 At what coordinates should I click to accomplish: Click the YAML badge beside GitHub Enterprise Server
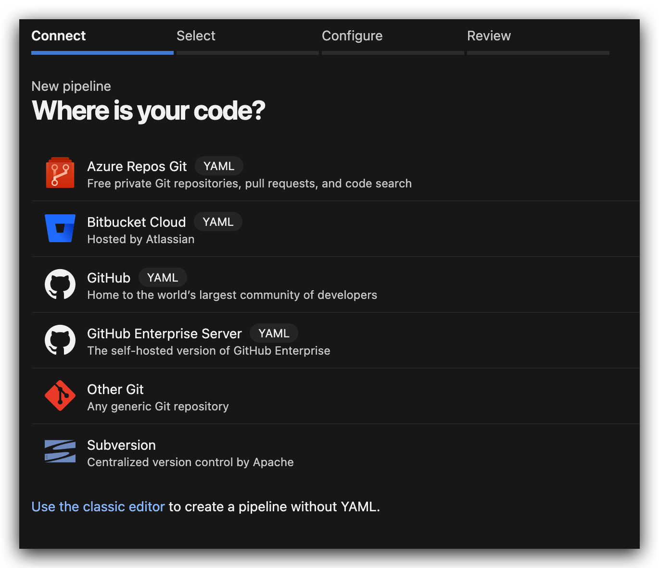[x=274, y=333]
